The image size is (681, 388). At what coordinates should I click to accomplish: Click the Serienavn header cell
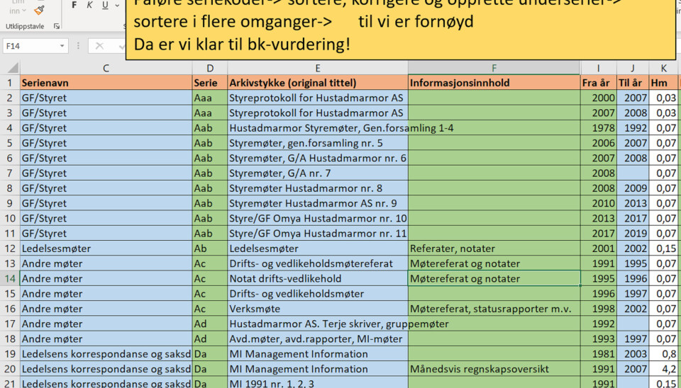(x=106, y=83)
